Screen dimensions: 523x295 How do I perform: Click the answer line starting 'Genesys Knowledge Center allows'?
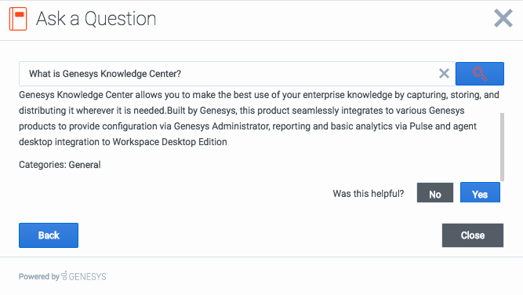[x=259, y=95]
